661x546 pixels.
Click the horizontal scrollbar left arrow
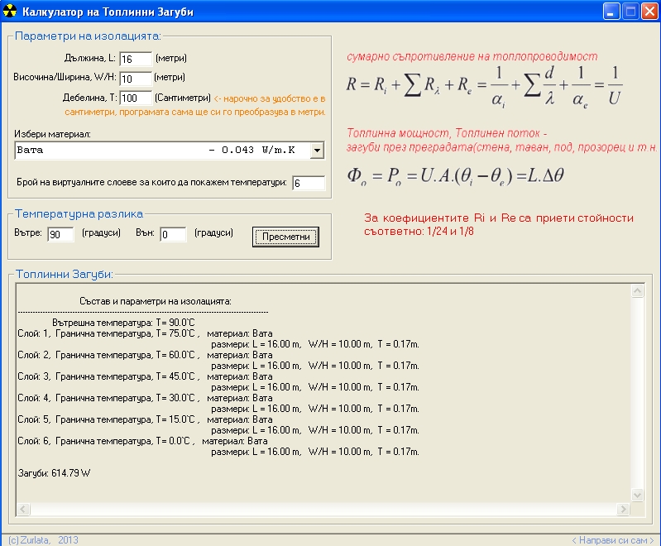[23, 508]
